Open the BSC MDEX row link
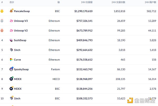This screenshot has height=106, width=158. [18, 89]
